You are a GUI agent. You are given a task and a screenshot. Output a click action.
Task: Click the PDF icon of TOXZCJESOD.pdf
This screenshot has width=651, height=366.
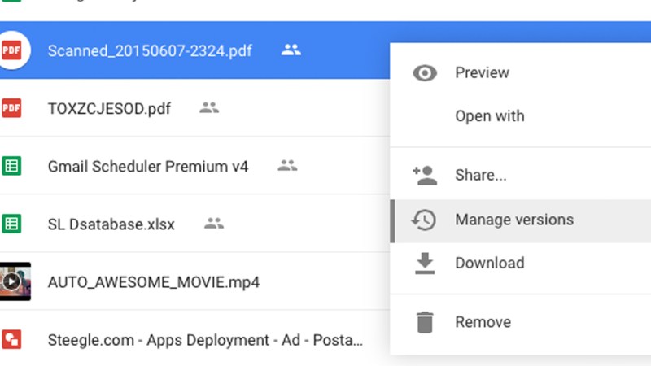point(11,108)
